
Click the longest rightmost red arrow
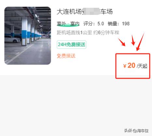140,42
